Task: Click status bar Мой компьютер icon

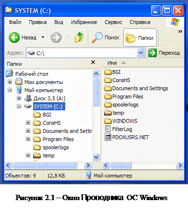Action: (88, 176)
